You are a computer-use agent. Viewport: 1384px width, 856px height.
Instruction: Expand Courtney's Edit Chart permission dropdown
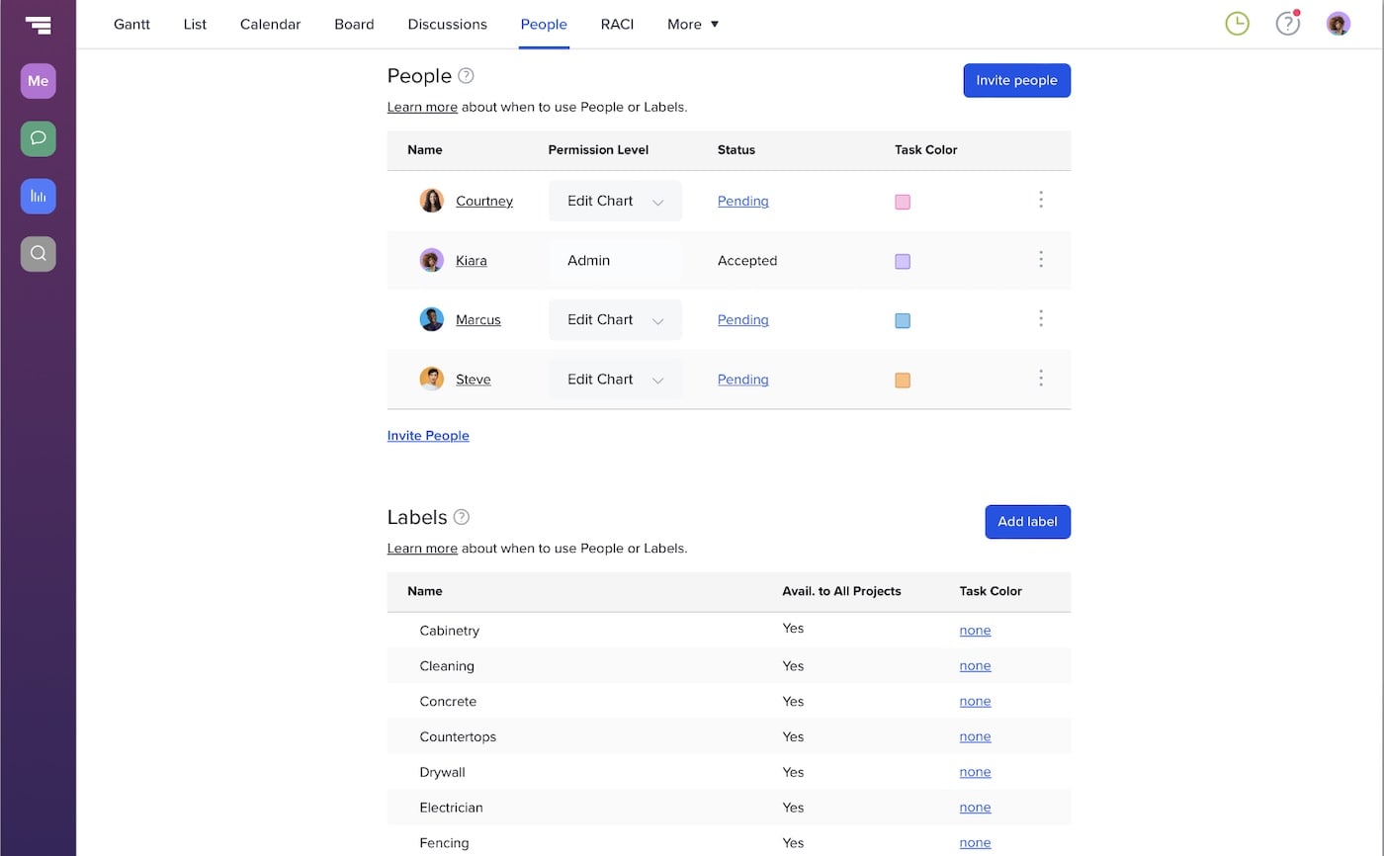[658, 201]
